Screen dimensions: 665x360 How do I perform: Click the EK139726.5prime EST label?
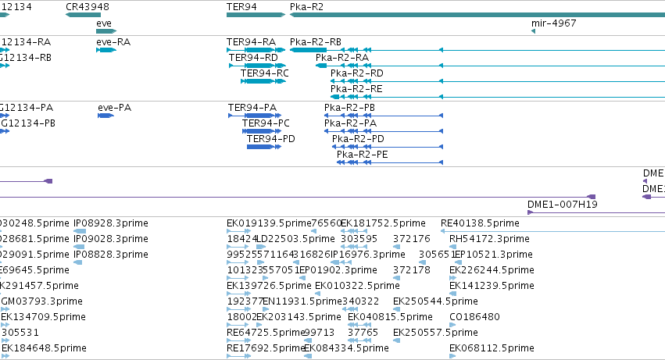[x=269, y=286]
